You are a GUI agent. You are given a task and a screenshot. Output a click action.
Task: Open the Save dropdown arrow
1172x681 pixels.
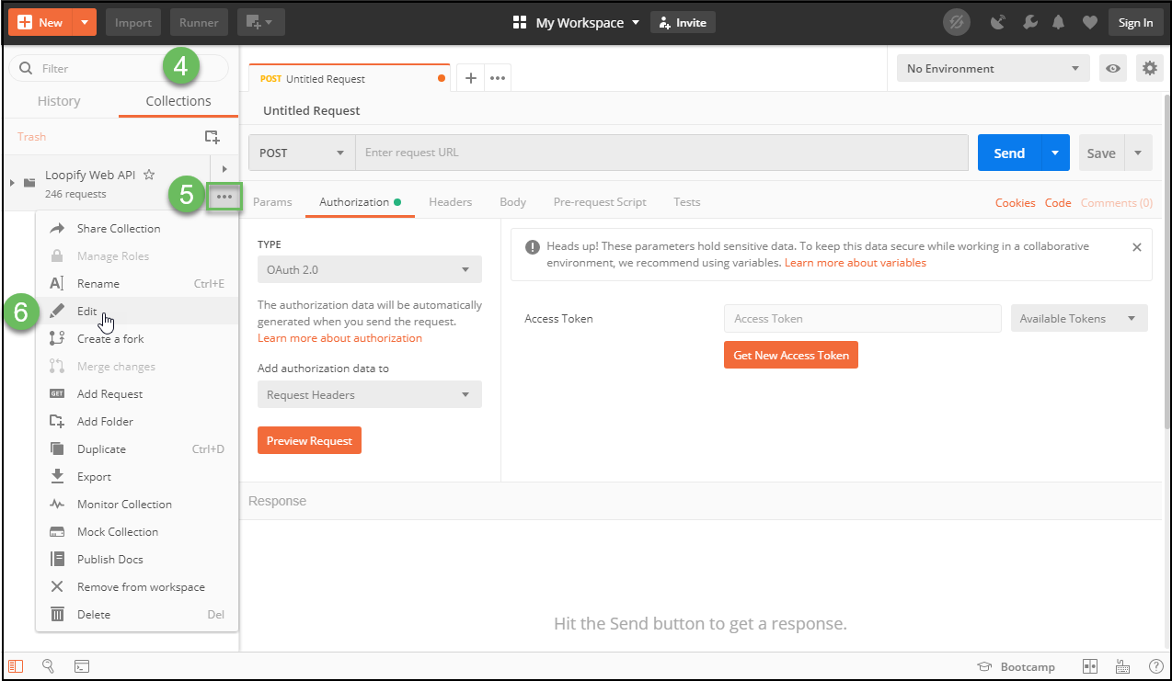point(1138,153)
